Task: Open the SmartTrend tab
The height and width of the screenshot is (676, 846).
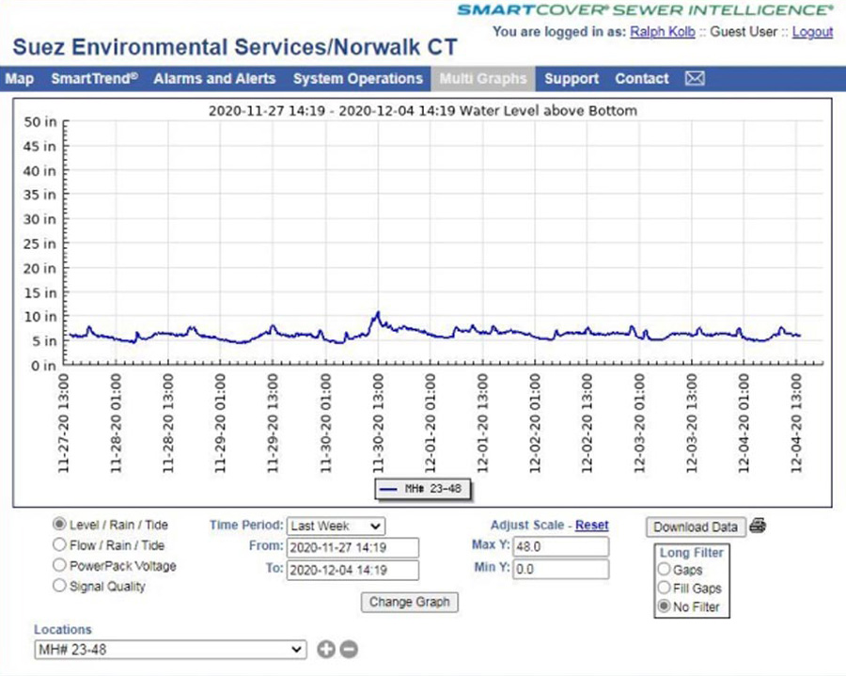Action: coord(94,79)
